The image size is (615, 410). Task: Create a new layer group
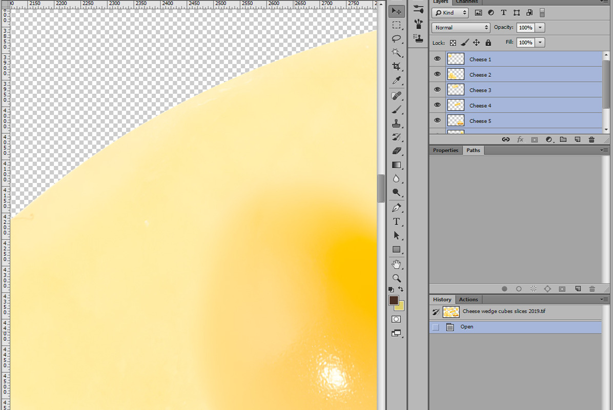pos(563,139)
